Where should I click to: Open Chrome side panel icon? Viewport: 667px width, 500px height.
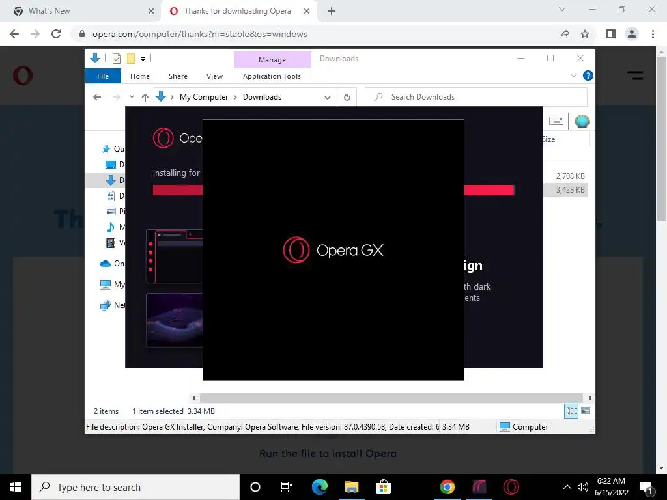pyautogui.click(x=611, y=34)
